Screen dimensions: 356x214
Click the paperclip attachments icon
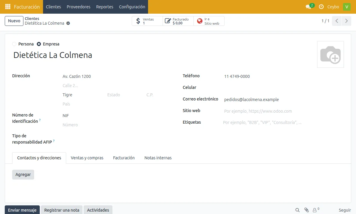[x=306, y=210]
